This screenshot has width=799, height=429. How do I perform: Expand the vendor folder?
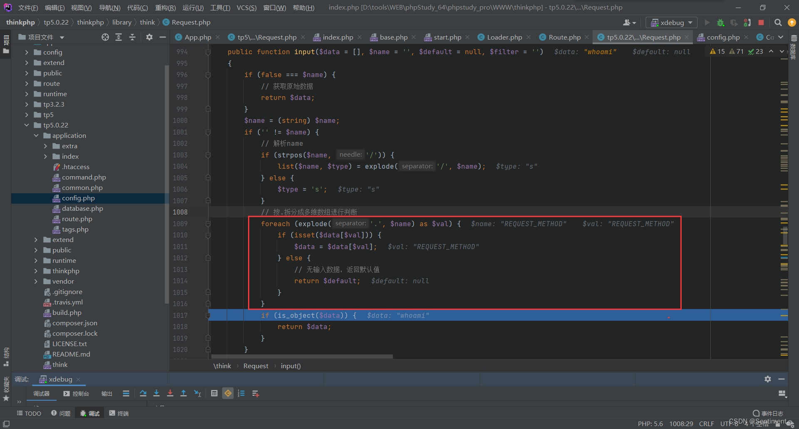pos(36,281)
